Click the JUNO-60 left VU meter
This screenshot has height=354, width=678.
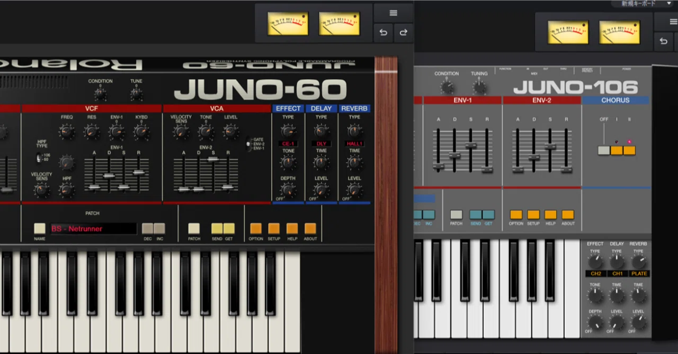pyautogui.click(x=288, y=24)
